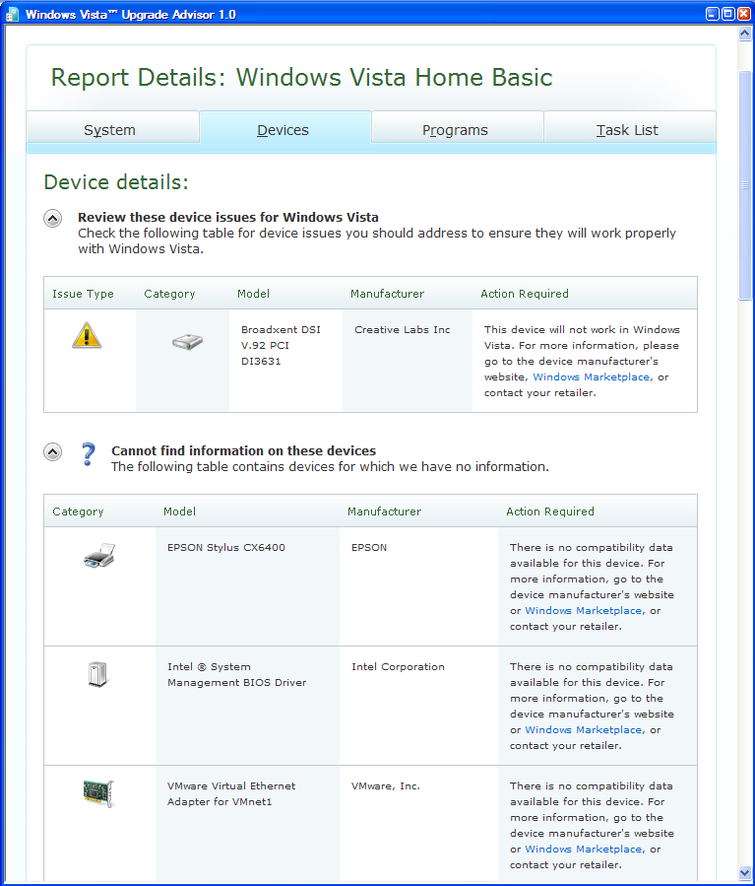Click the Intel system tower icon
Screen dimensions: 755x886
click(98, 675)
